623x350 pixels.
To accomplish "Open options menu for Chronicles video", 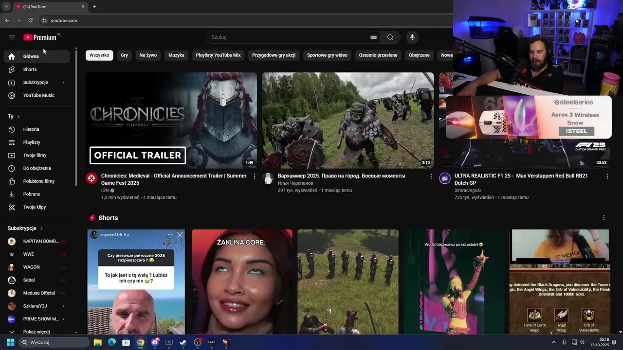I will 254,176.
